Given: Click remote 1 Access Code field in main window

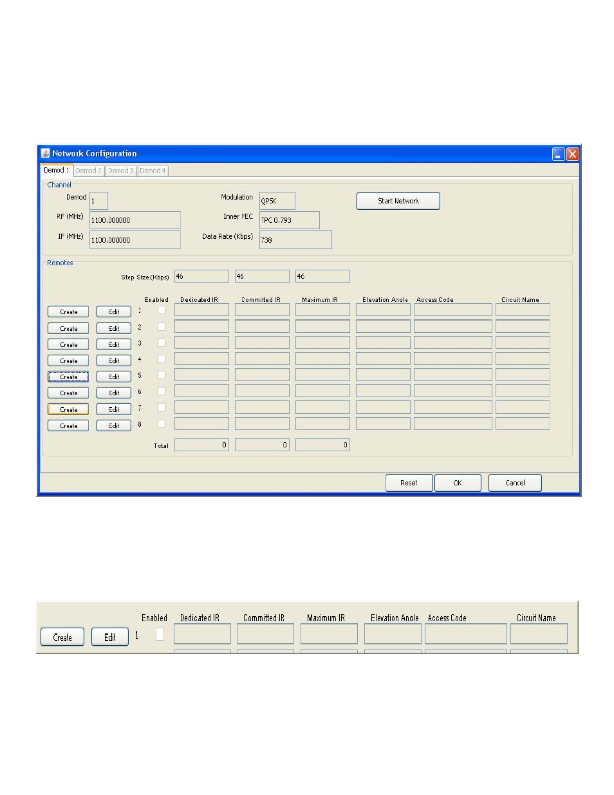Looking at the screenshot, I should tap(453, 310).
